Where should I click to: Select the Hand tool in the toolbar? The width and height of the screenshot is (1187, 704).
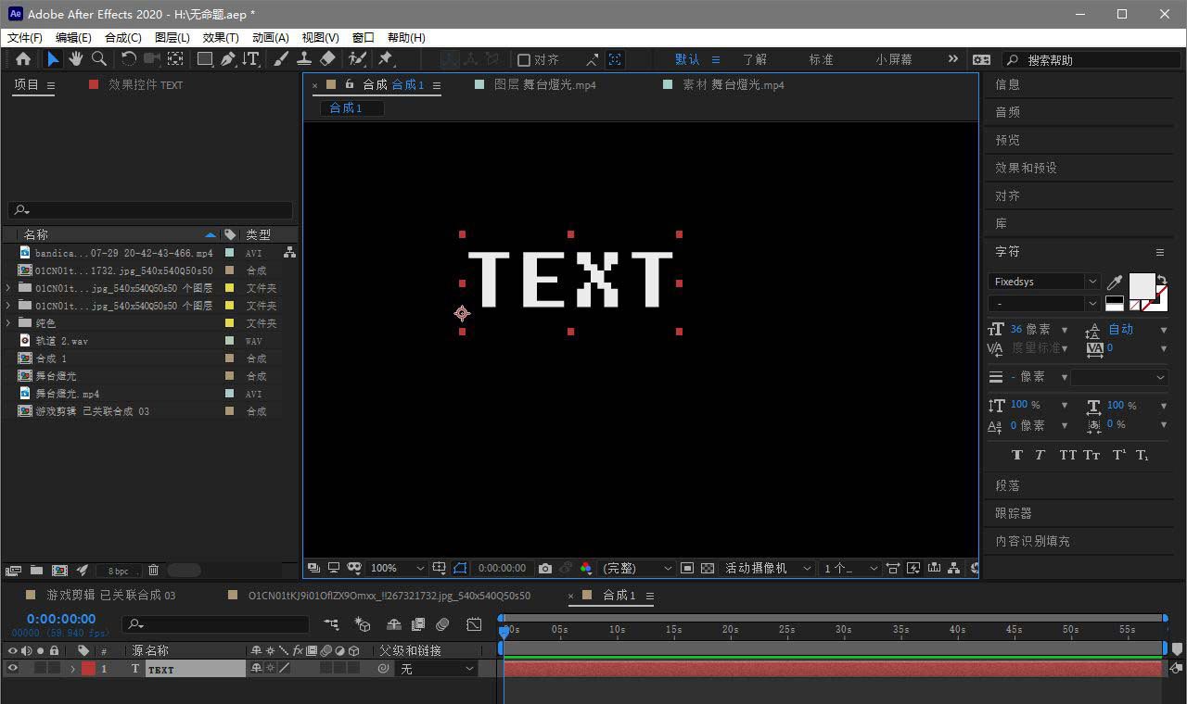[75, 59]
